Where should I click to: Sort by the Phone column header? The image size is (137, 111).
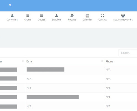tap(109, 61)
